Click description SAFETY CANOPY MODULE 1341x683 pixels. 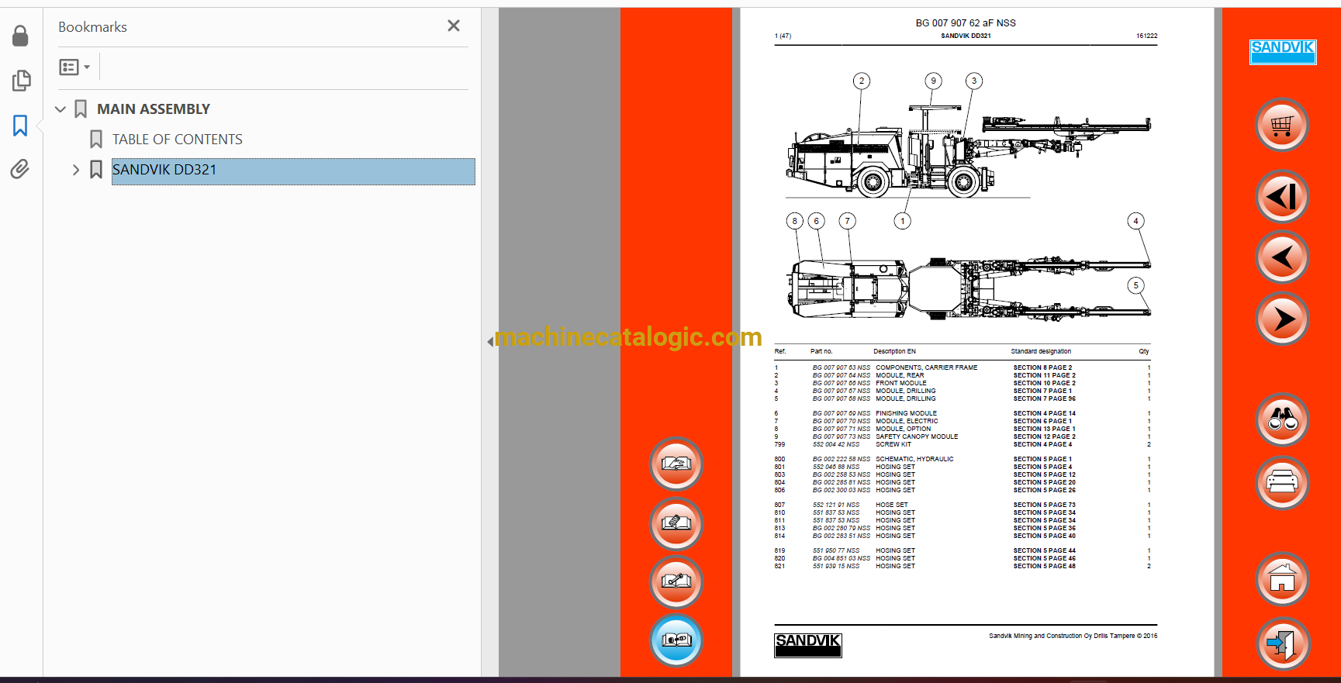pyautogui.click(x=918, y=436)
